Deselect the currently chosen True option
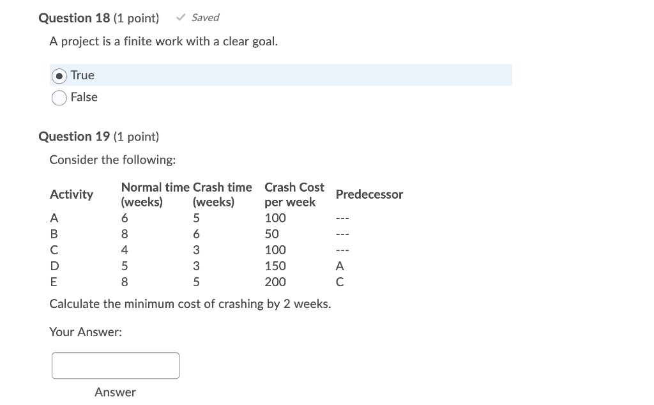 pyautogui.click(x=59, y=75)
